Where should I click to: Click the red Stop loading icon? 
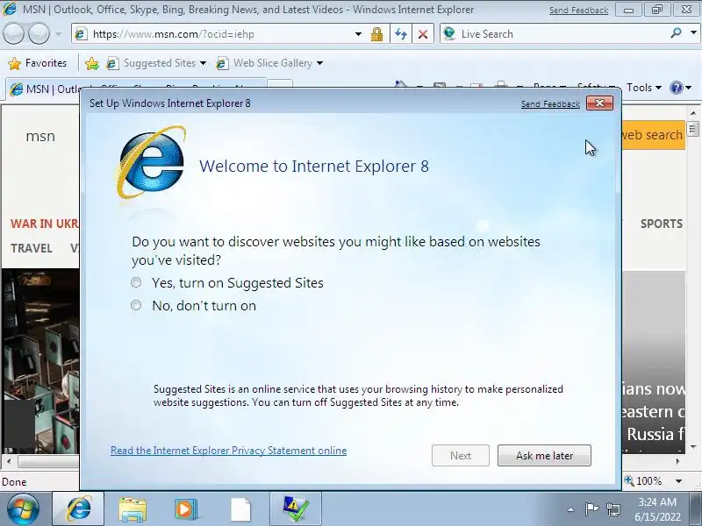(x=423, y=34)
